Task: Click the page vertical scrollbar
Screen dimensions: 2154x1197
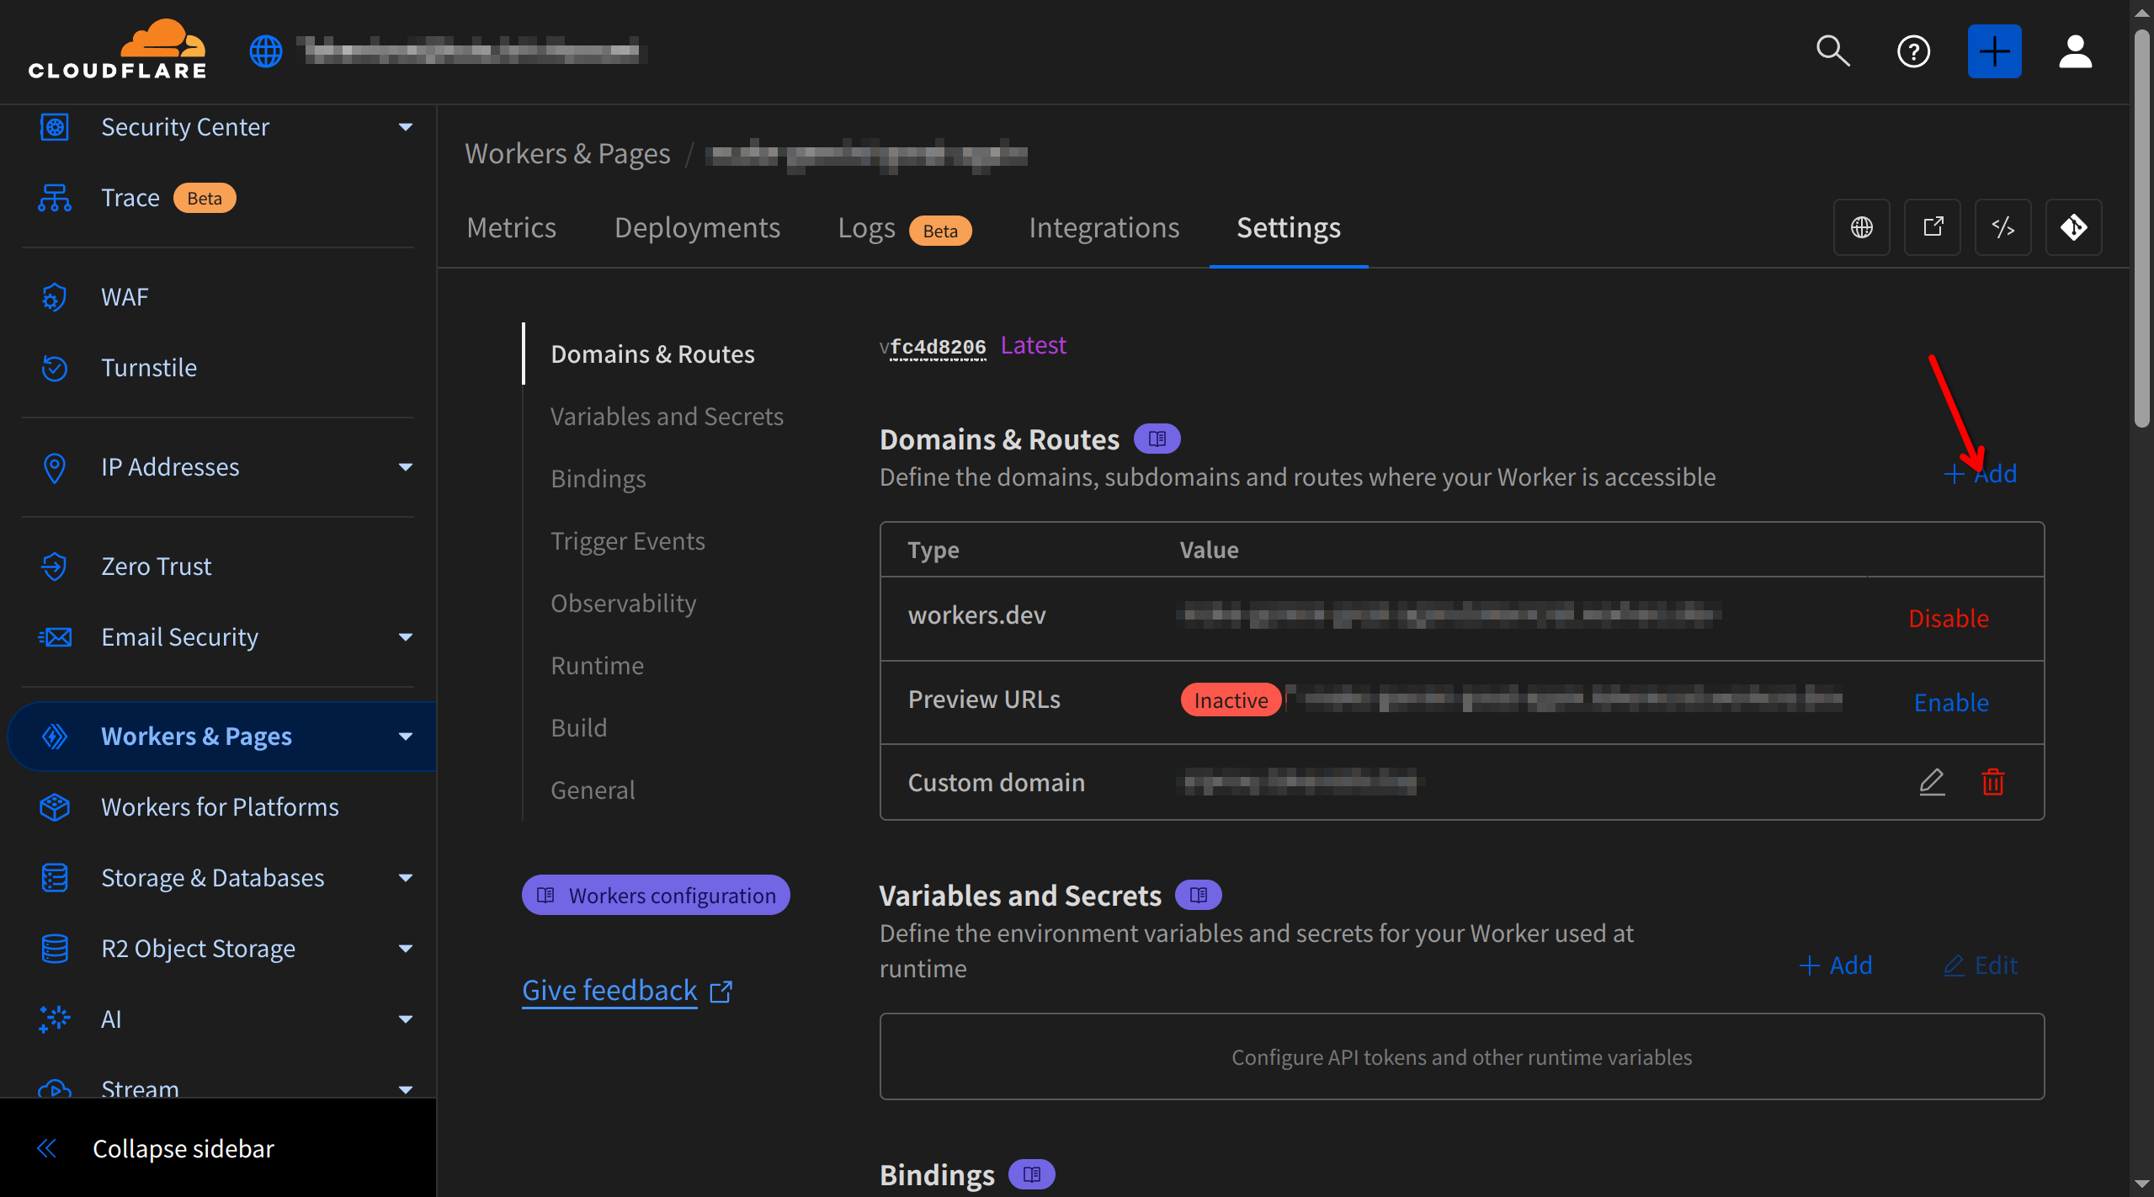Action: click(2142, 227)
